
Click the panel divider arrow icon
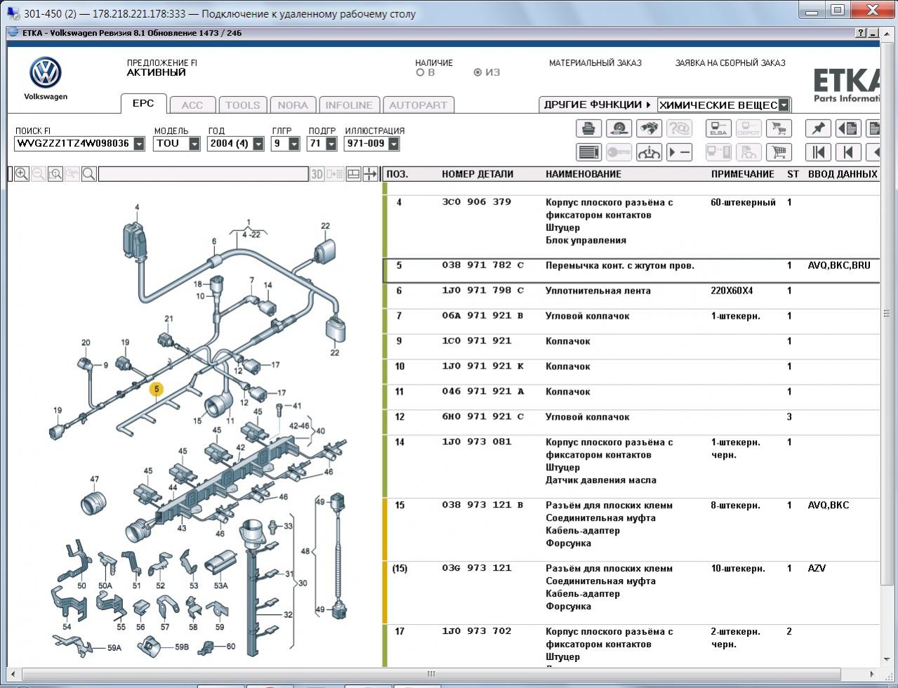pyautogui.click(x=370, y=174)
